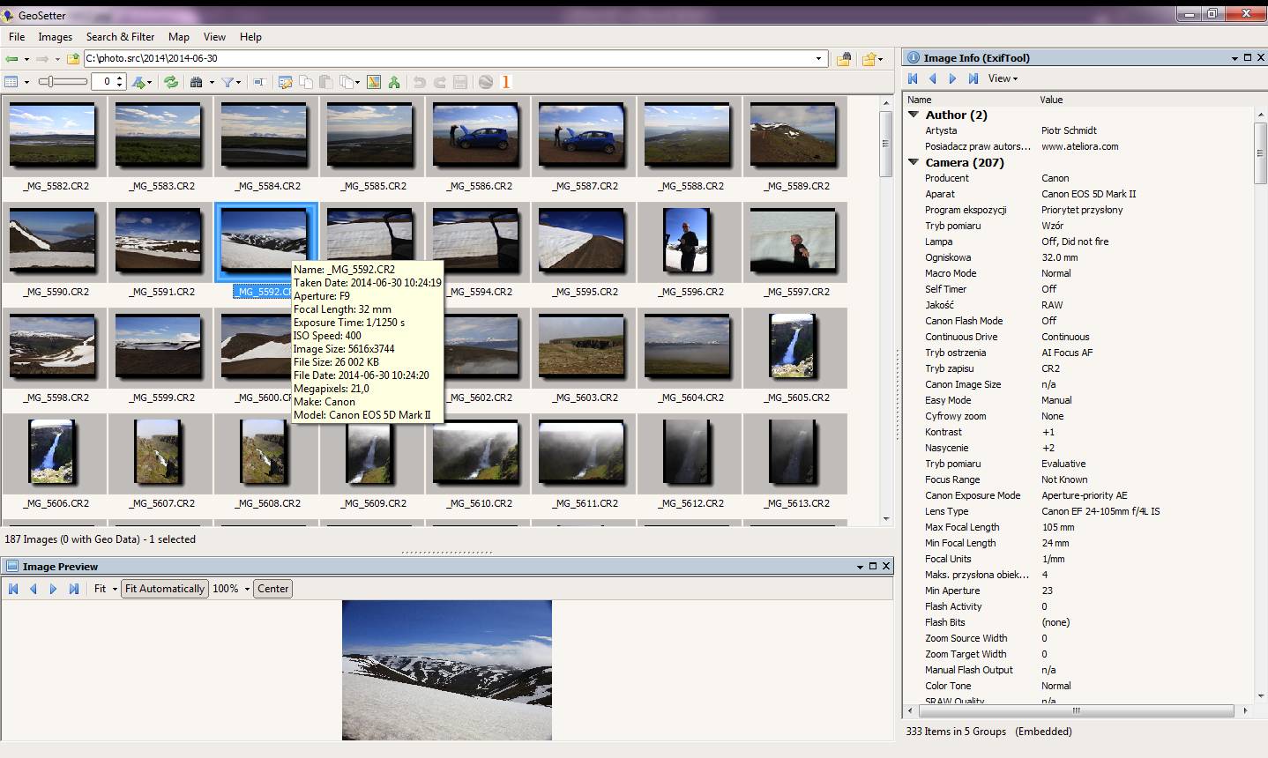
Task: Show next image in Image Preview panel
Action: coord(53,589)
